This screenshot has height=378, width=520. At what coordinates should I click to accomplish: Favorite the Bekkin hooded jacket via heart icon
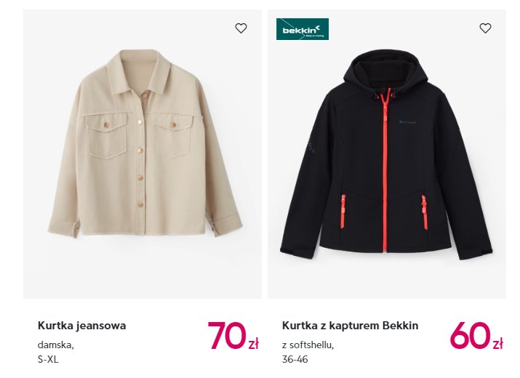tap(485, 28)
